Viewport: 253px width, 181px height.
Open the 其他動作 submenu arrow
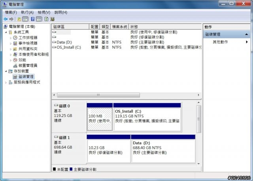click(x=247, y=42)
